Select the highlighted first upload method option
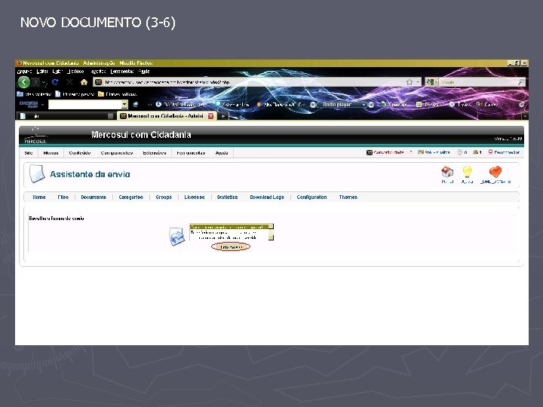 pos(229,227)
